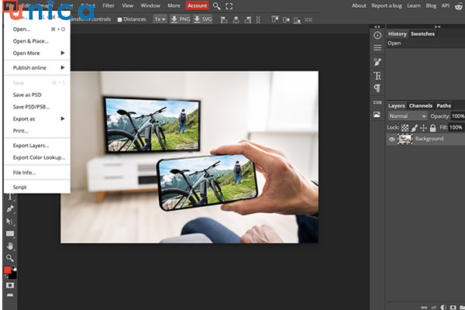Screen dimensions: 465x310
Task: Open the CSS panel icon
Action: click(x=377, y=102)
